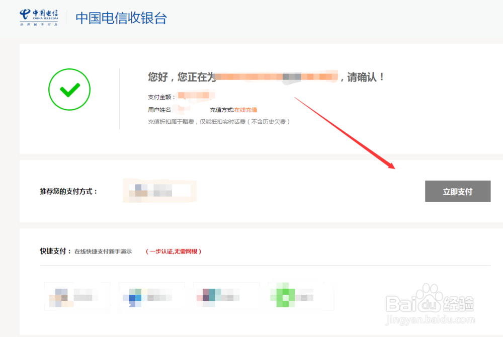Click the 用户姓名 user name label

[159, 110]
